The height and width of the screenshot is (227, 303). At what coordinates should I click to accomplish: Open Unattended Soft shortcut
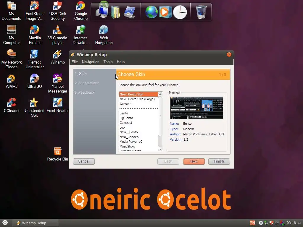point(34,108)
